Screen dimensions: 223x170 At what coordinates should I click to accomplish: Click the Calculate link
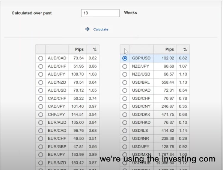pyautogui.click(x=101, y=30)
